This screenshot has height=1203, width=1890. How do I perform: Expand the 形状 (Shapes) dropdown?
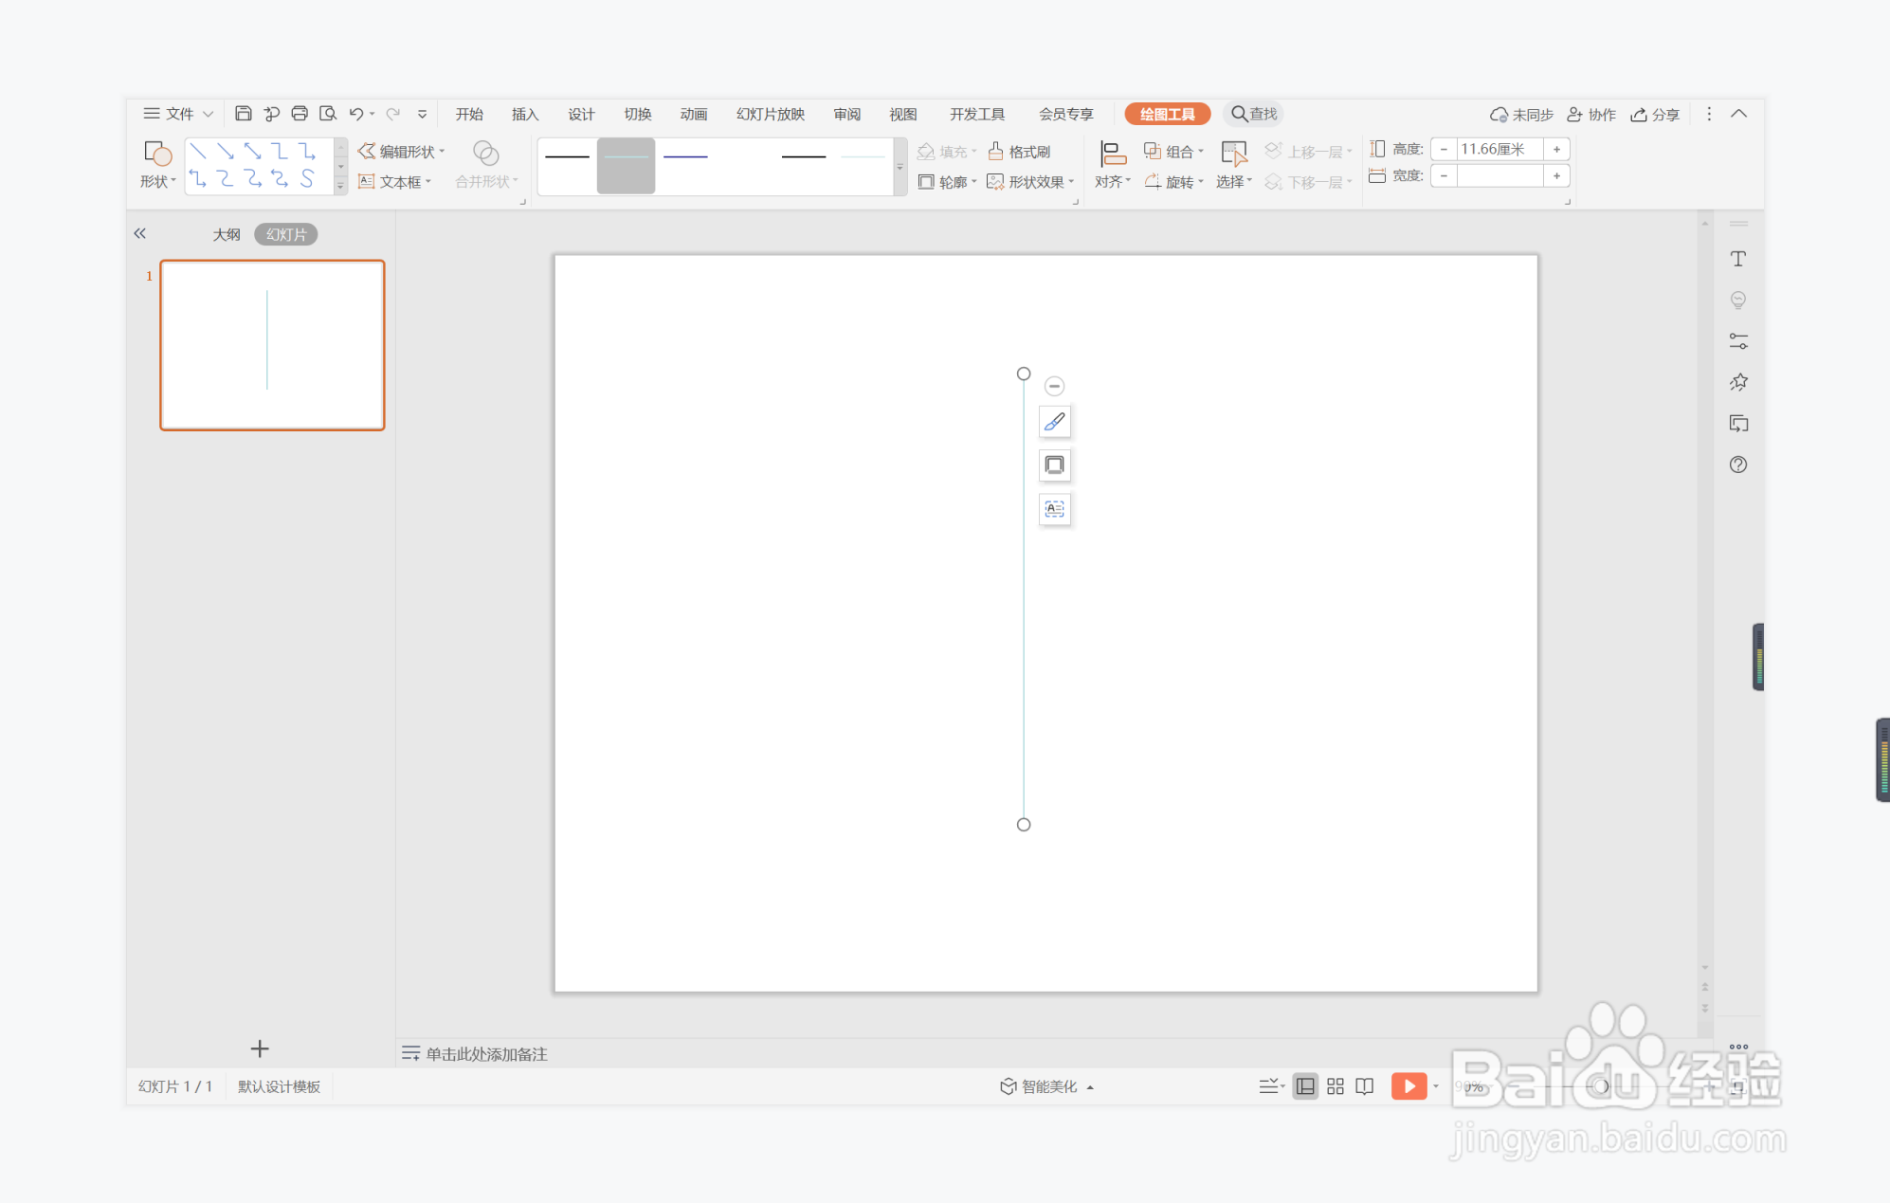click(x=157, y=180)
